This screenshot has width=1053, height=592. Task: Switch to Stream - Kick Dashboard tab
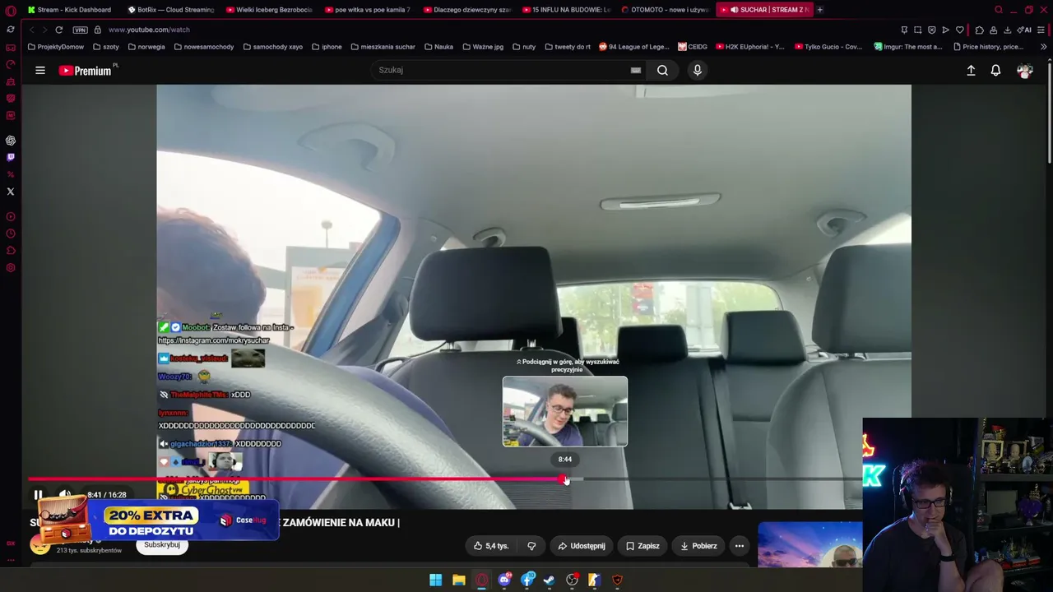point(70,10)
